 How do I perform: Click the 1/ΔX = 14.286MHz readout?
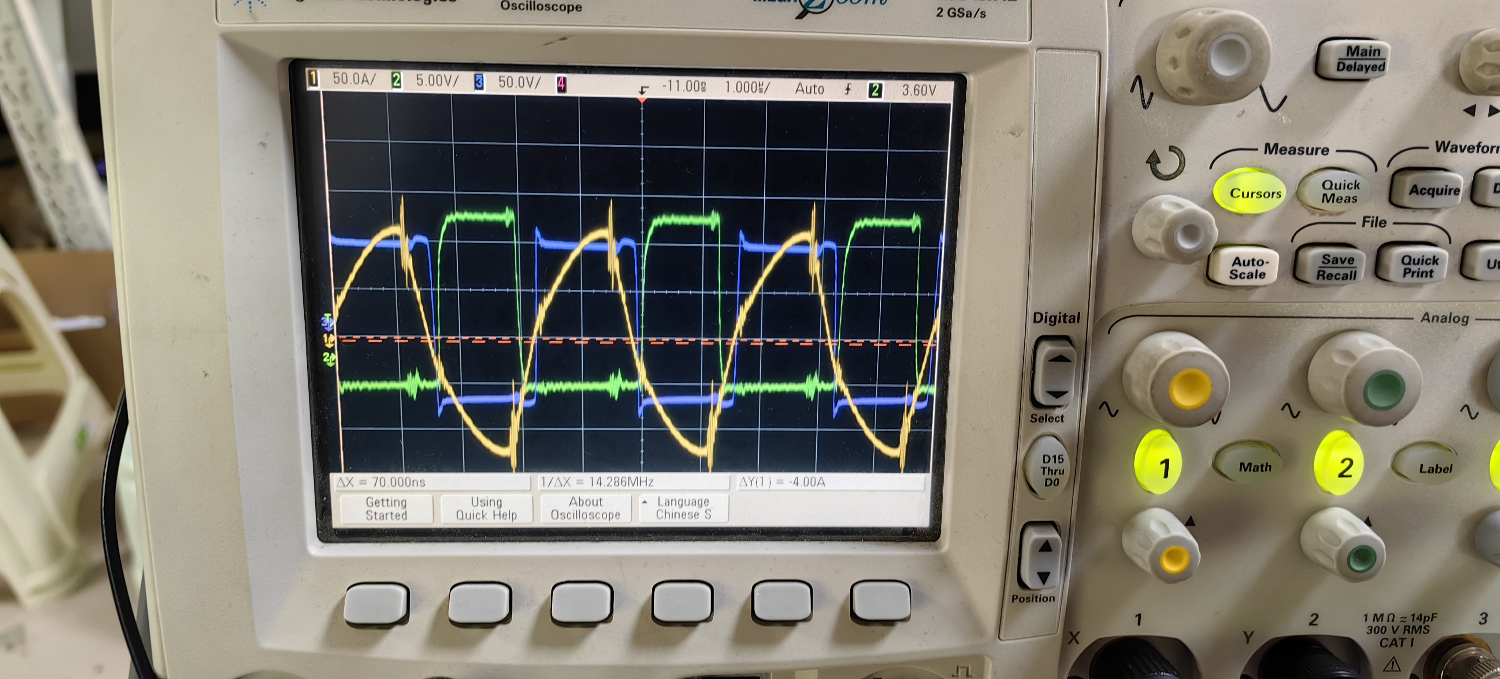634,482
